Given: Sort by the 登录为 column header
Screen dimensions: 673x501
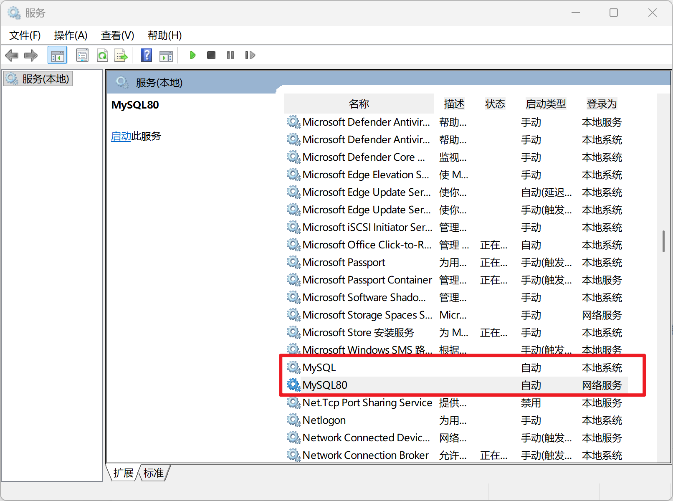Looking at the screenshot, I should tap(602, 104).
